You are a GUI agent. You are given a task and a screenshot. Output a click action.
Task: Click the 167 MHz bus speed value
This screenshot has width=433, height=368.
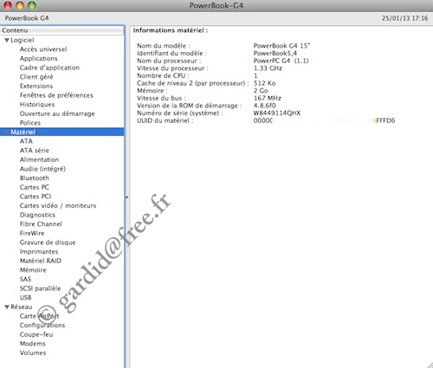coord(268,98)
